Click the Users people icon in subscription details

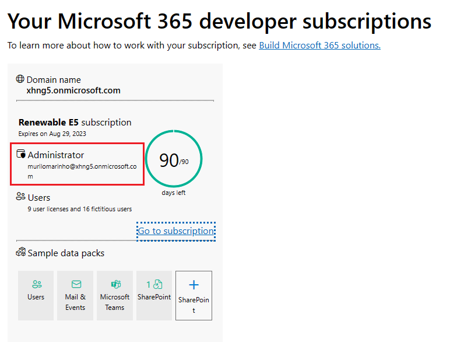click(20, 196)
